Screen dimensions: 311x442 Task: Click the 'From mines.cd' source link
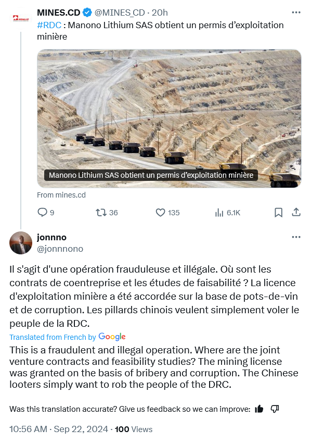pos(61,195)
